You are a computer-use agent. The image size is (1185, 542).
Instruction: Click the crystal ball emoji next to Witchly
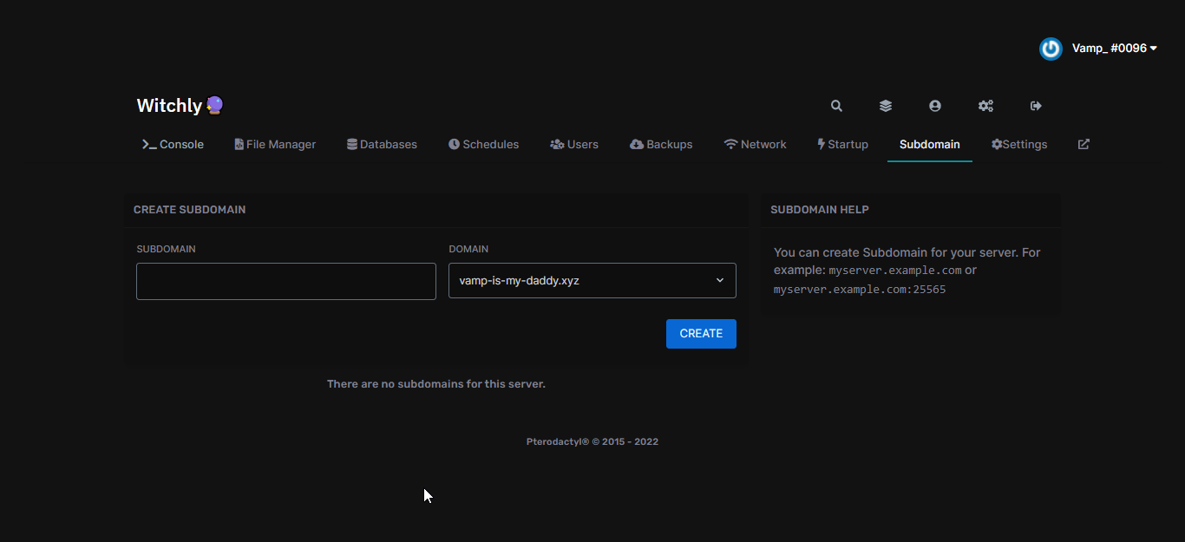[x=216, y=104]
